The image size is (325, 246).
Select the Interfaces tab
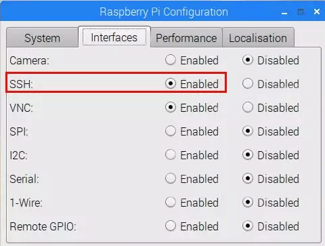click(x=114, y=37)
